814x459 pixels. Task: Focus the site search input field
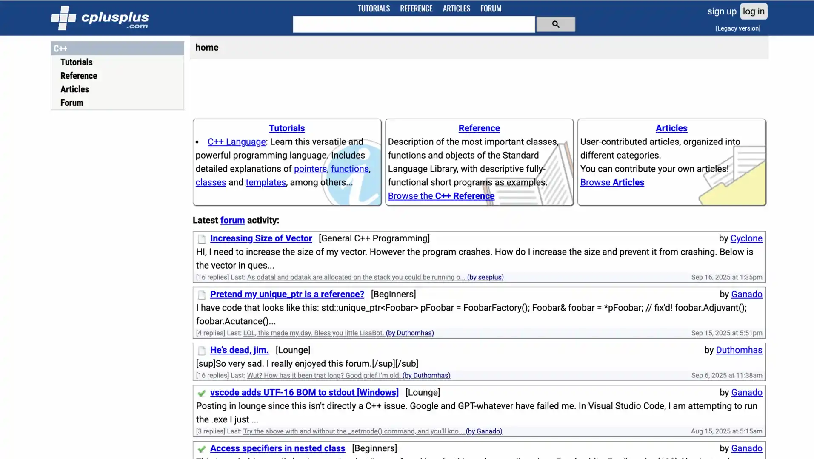[414, 24]
